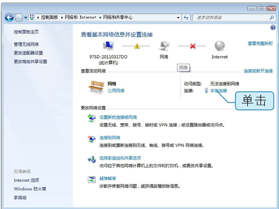Image resolution: width=279 pixels, height=209 pixels.
Task: Open the recent pages dropdown arrow
Action: pyautogui.click(x=26, y=18)
